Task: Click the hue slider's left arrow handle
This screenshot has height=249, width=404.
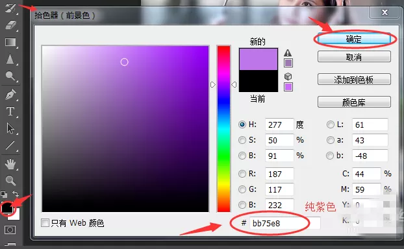Action: point(213,85)
